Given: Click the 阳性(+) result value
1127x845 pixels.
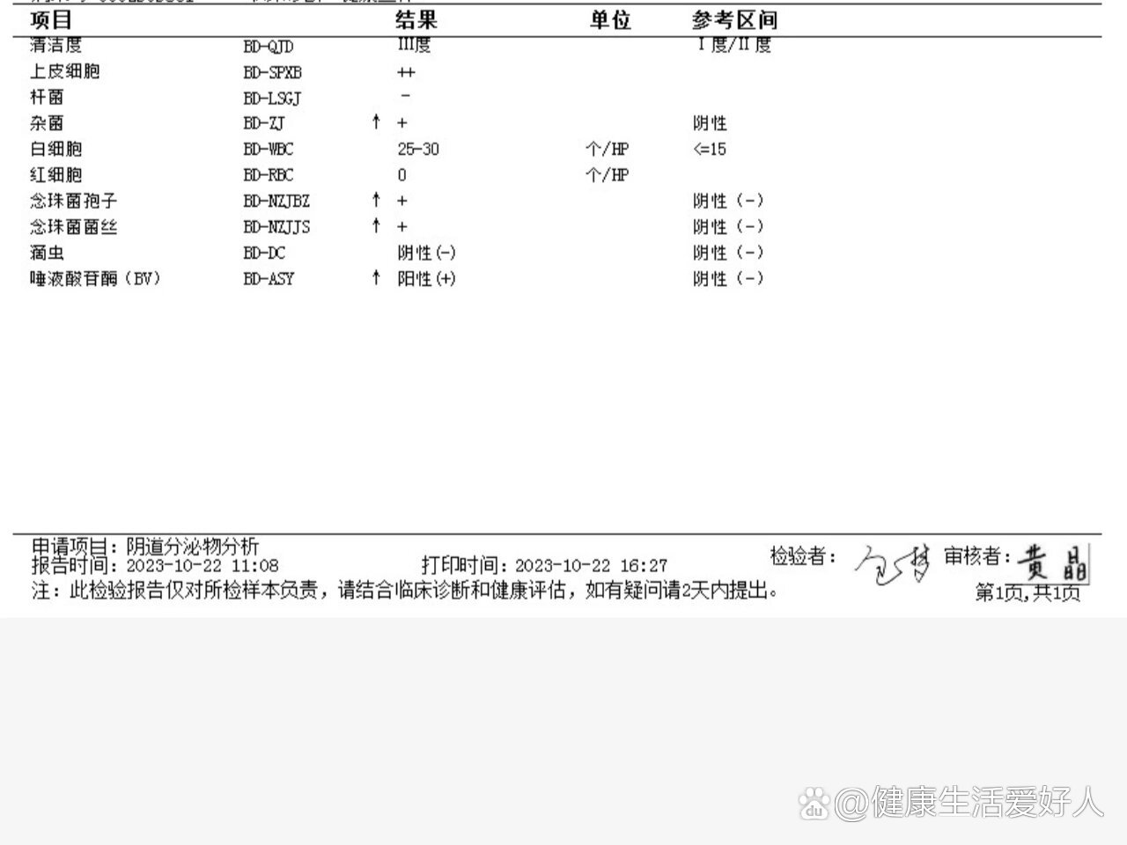Looking at the screenshot, I should pyautogui.click(x=427, y=278).
